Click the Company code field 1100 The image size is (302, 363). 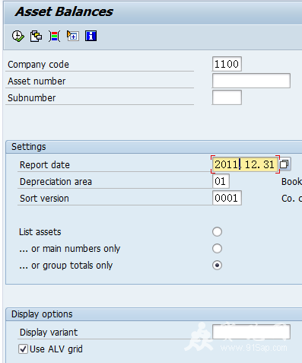point(227,64)
